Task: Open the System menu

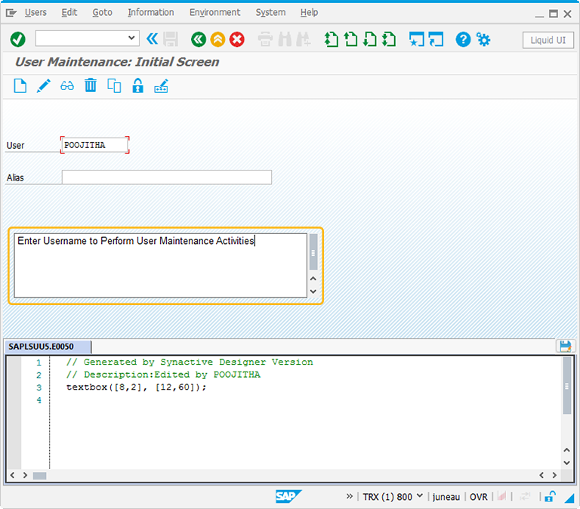Action: click(x=270, y=13)
